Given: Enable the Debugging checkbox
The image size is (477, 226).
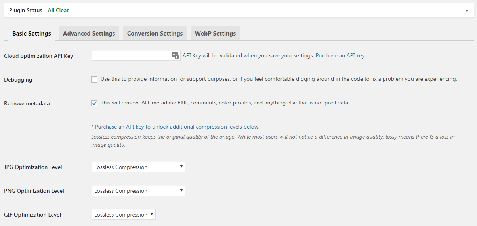Looking at the screenshot, I should coord(94,80).
